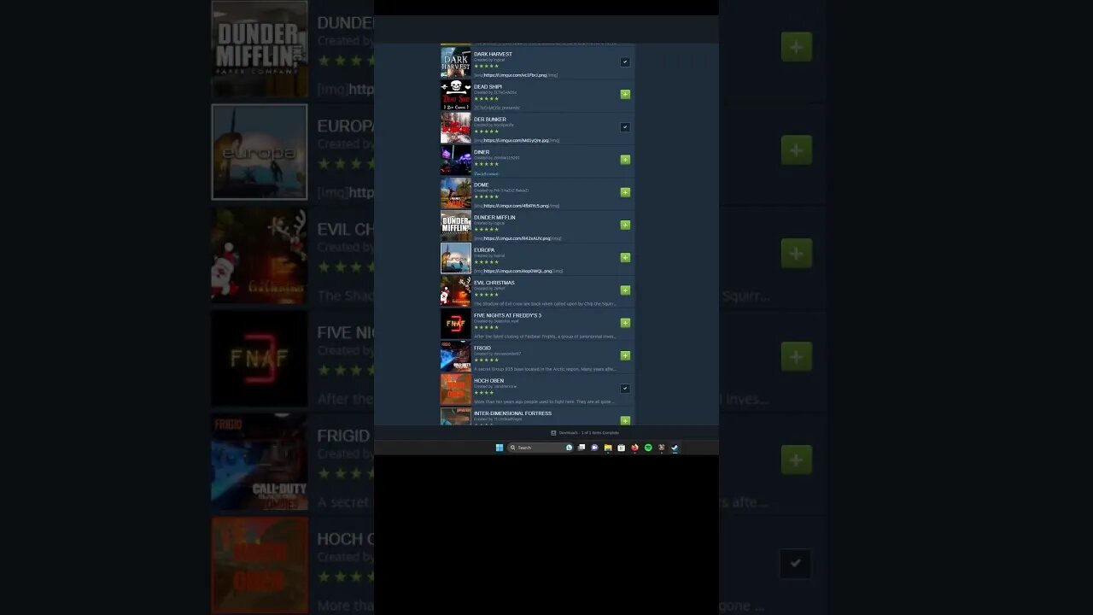Open DEAD SHIP! title link
This screenshot has width=1093, height=615.
[488, 86]
